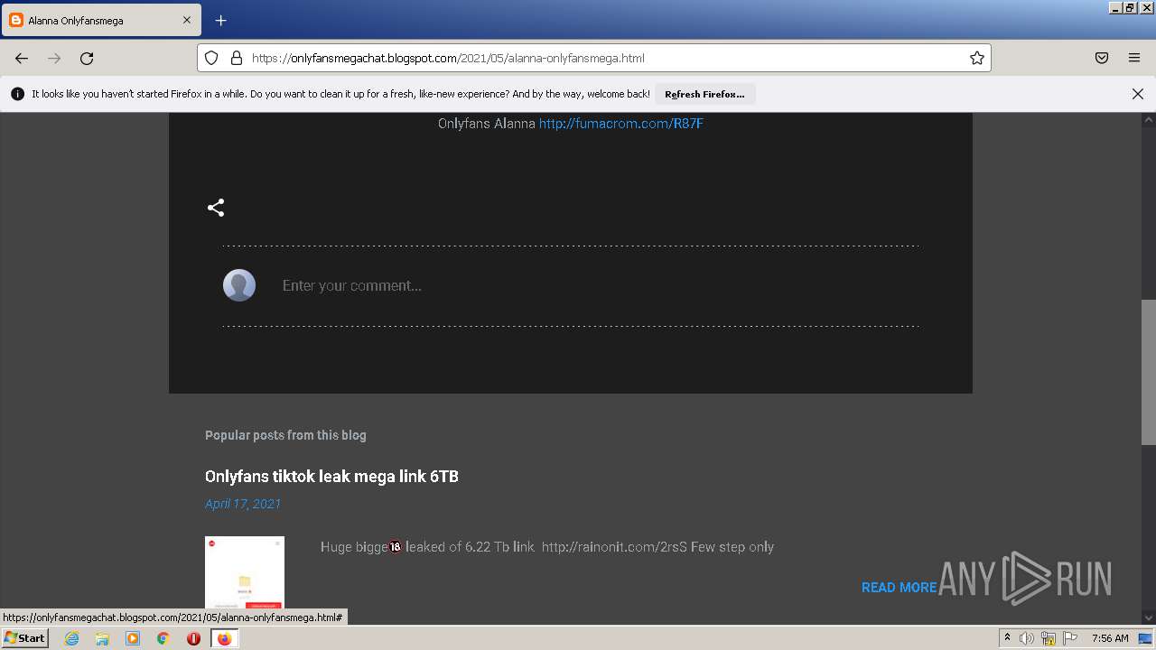This screenshot has height=650, width=1156.
Task: Open the Firefox application menu
Action: [1134, 58]
